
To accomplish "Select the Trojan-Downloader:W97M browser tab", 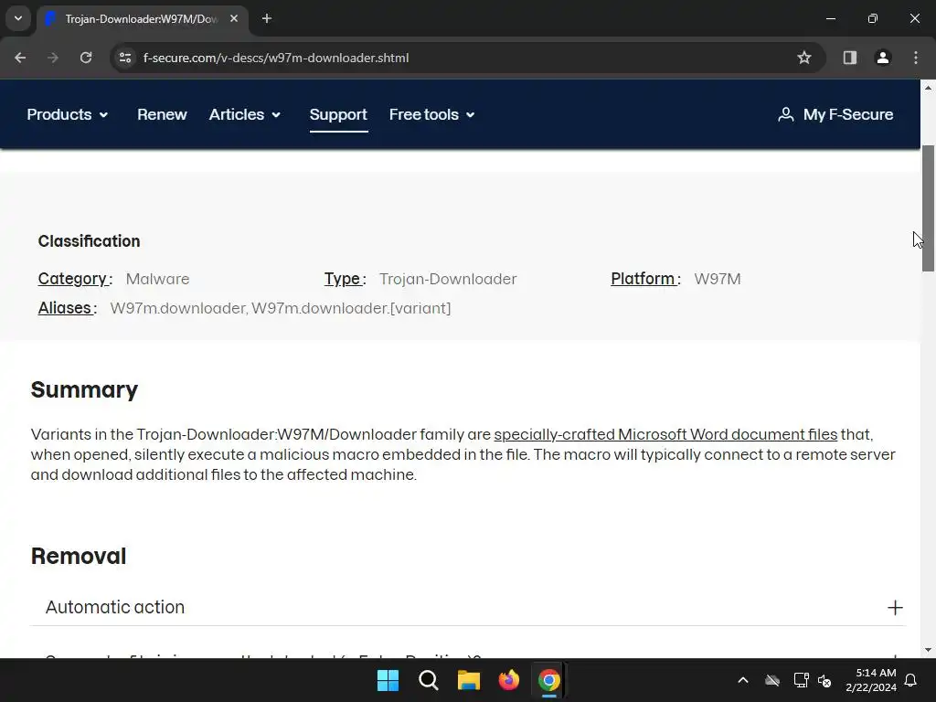I will (x=142, y=19).
